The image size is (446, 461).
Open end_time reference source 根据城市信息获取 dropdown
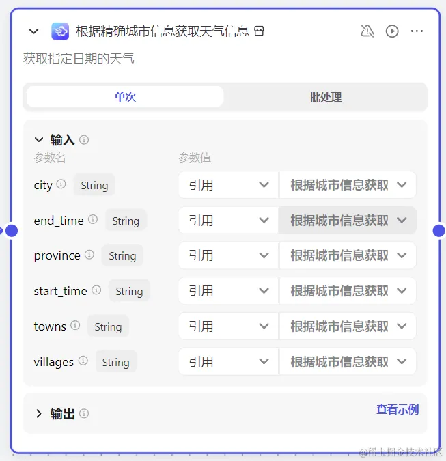348,220
